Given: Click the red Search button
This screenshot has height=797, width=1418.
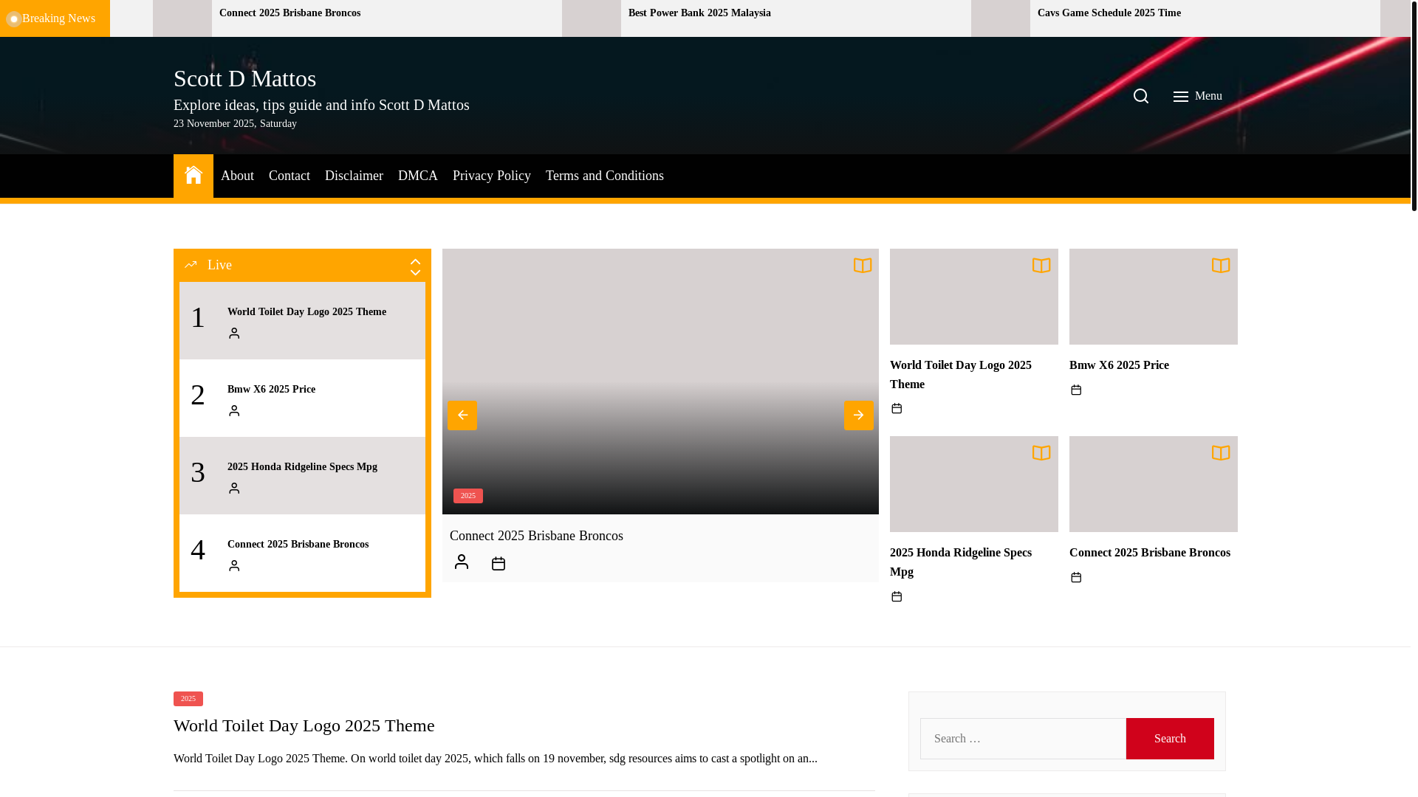Looking at the screenshot, I should tap(1170, 739).
